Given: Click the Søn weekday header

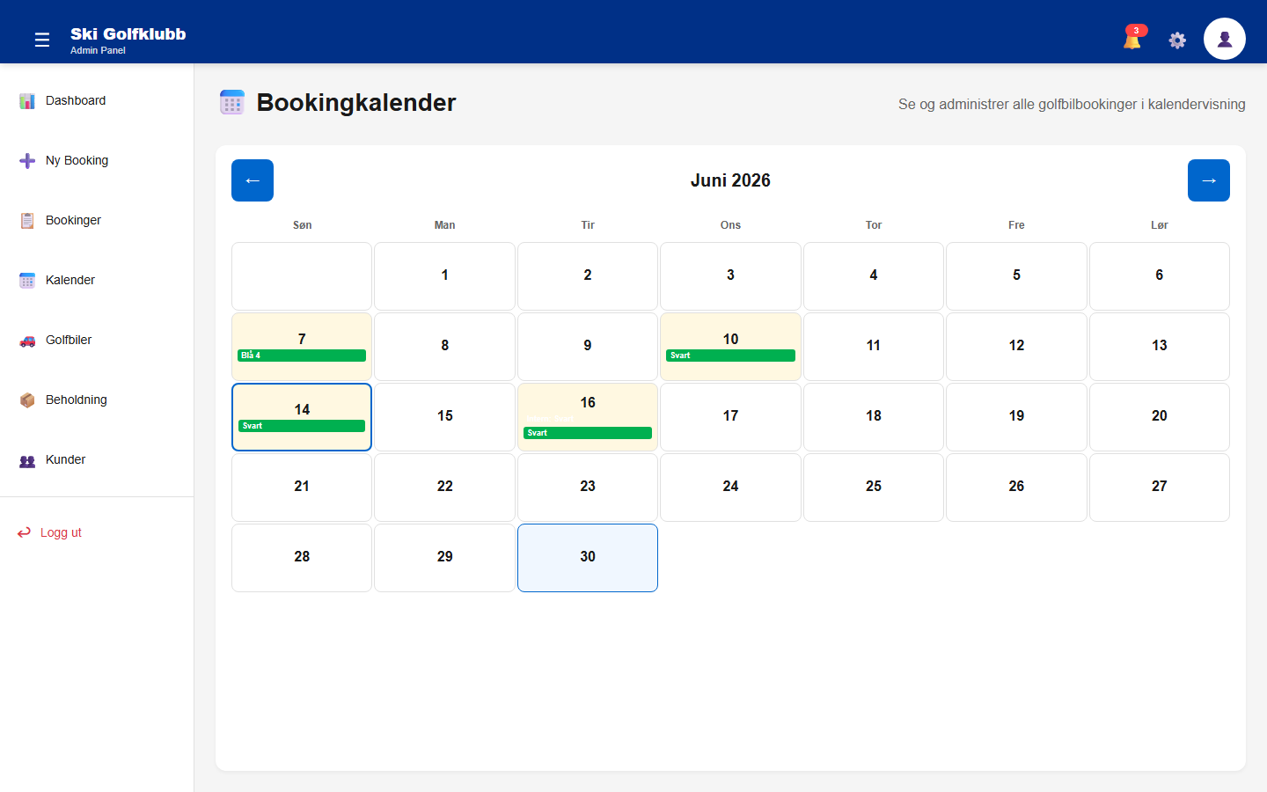Looking at the screenshot, I should tap(302, 225).
